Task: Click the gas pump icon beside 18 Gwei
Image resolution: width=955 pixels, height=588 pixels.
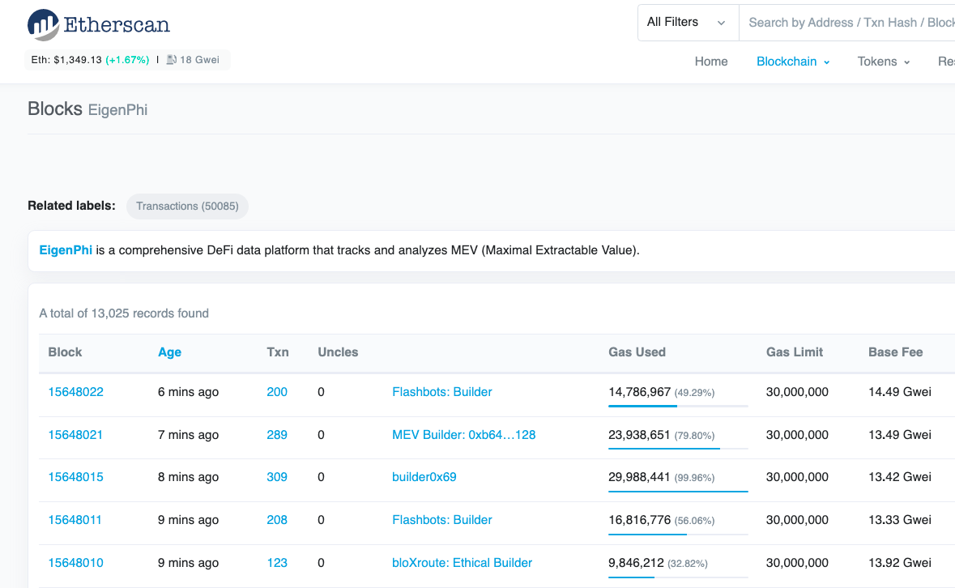Action: pyautogui.click(x=172, y=60)
